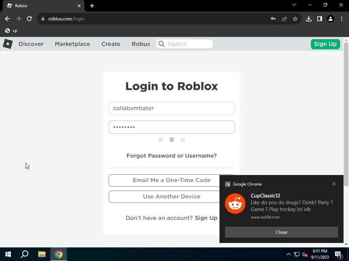Open the Windows Start menu
349x261 pixels.
[8, 254]
